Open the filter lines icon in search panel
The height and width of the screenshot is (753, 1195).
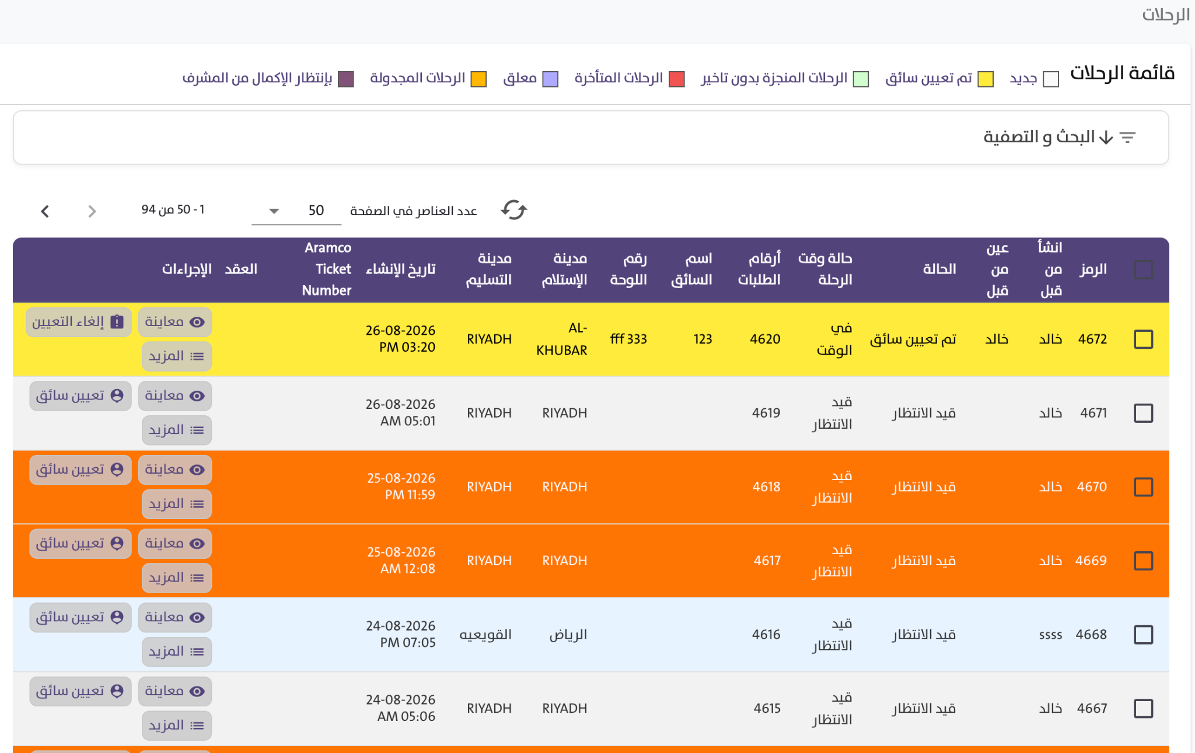click(1127, 137)
